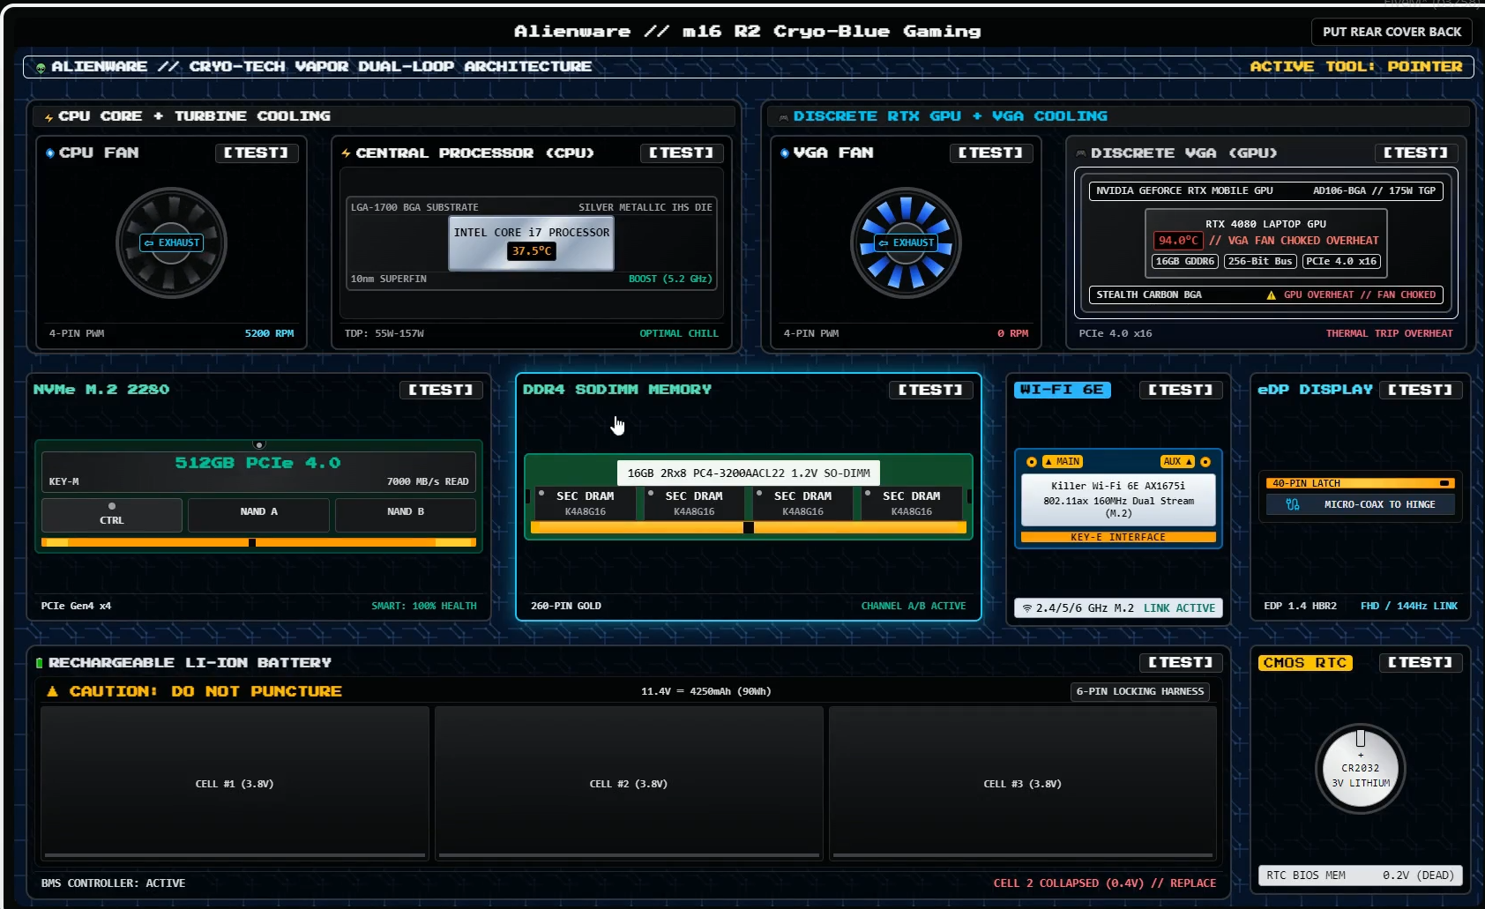The width and height of the screenshot is (1485, 909).
Task: Test the central processor (CPU)
Action: (682, 153)
